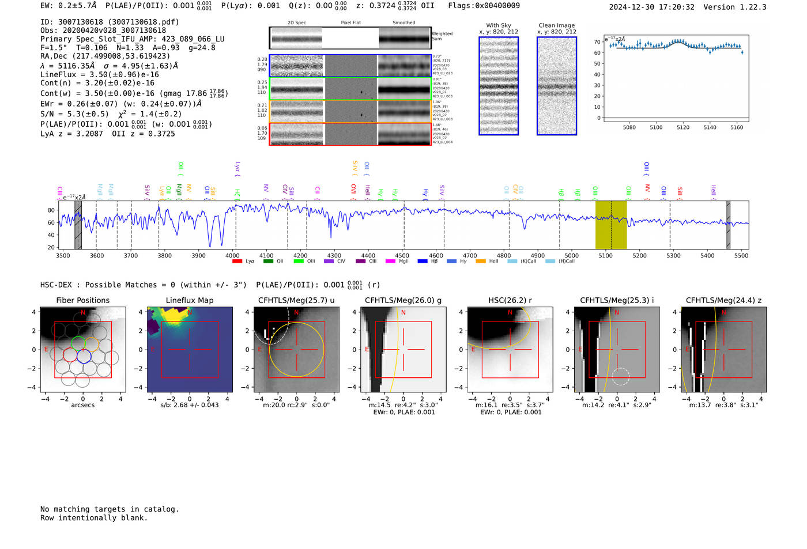Open the CFHTLS/Meg(26.0) g image
This screenshot has height=549, width=807.
pos(403,350)
